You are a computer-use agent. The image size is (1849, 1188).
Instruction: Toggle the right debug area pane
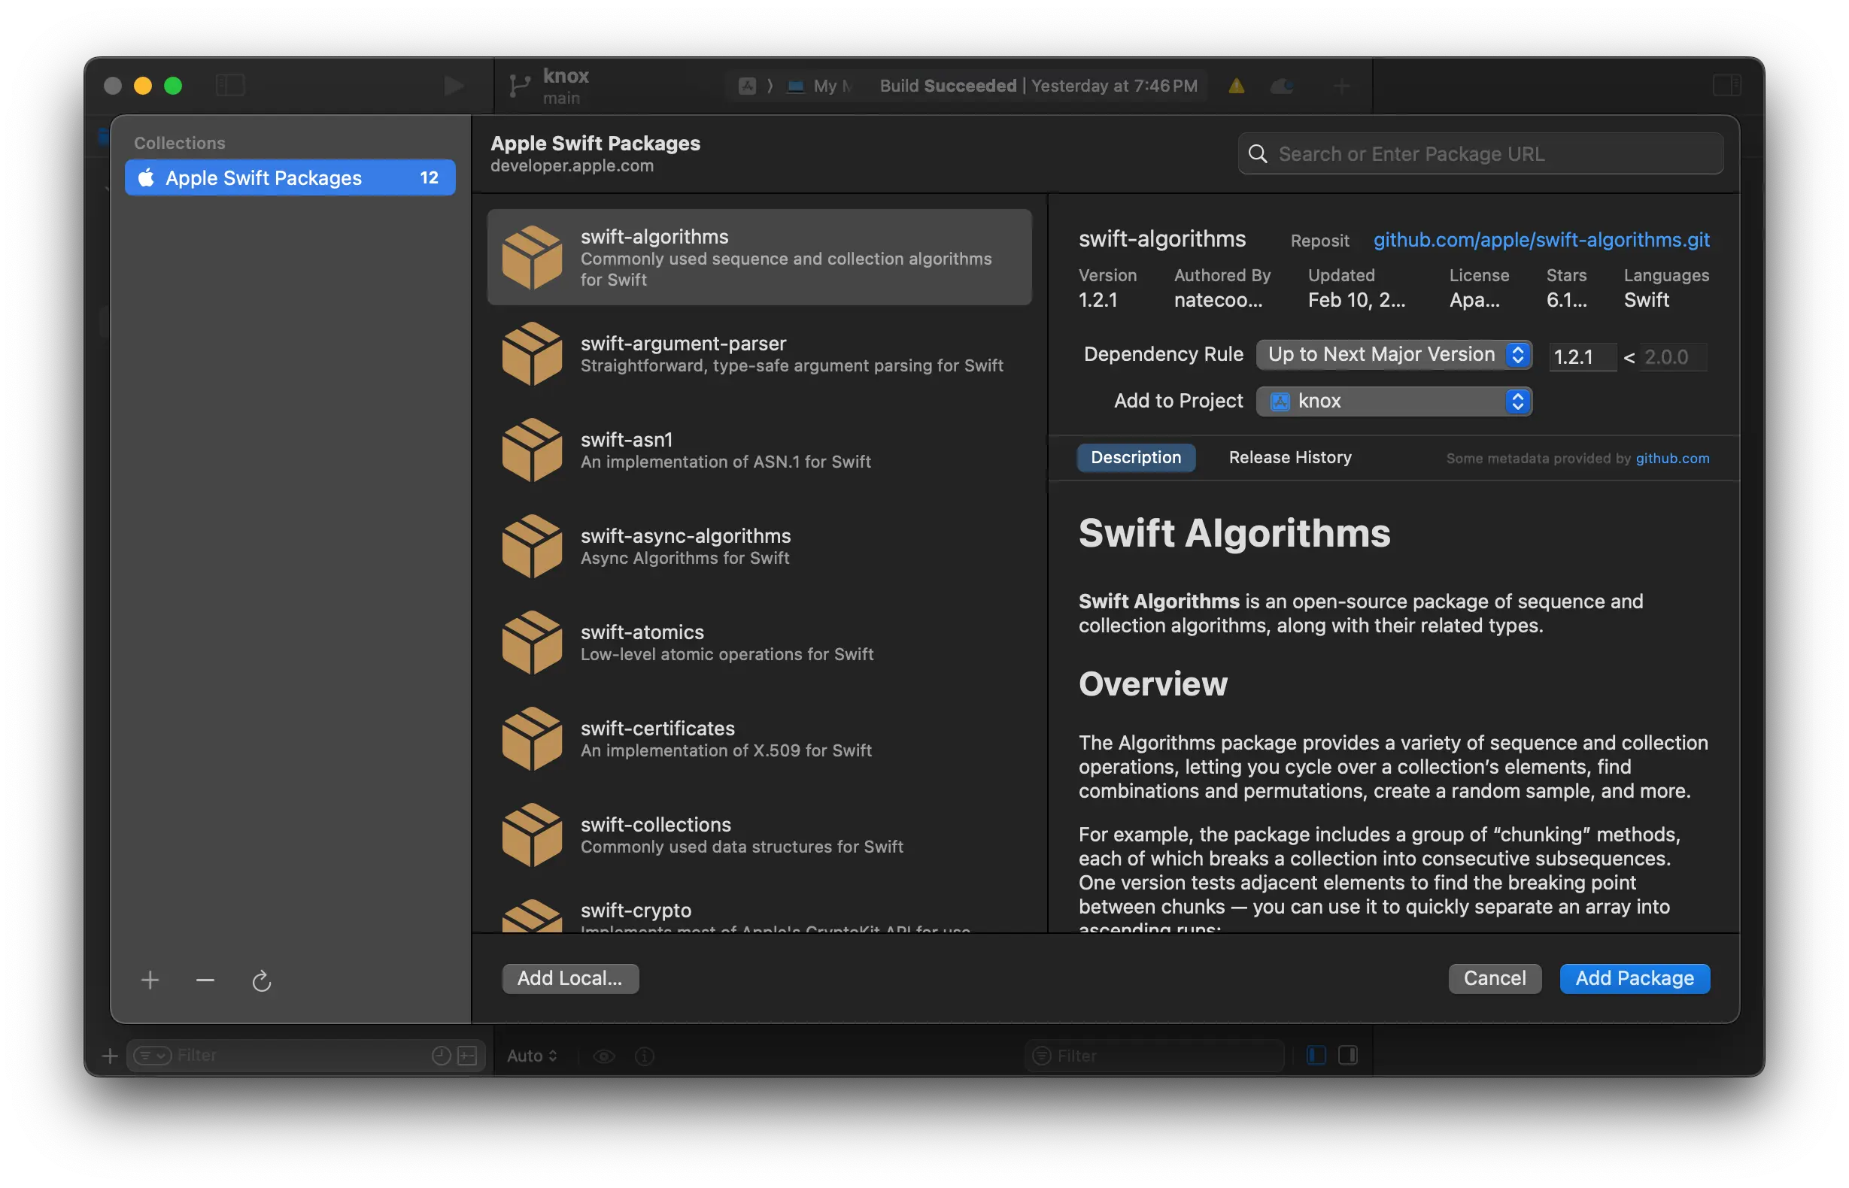point(1347,1056)
